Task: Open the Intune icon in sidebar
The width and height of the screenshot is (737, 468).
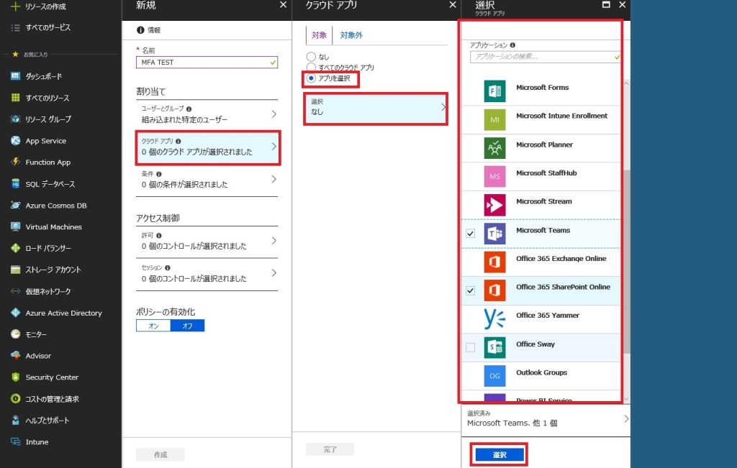Action: point(16,441)
